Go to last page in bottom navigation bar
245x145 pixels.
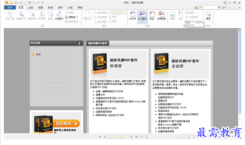136,137
